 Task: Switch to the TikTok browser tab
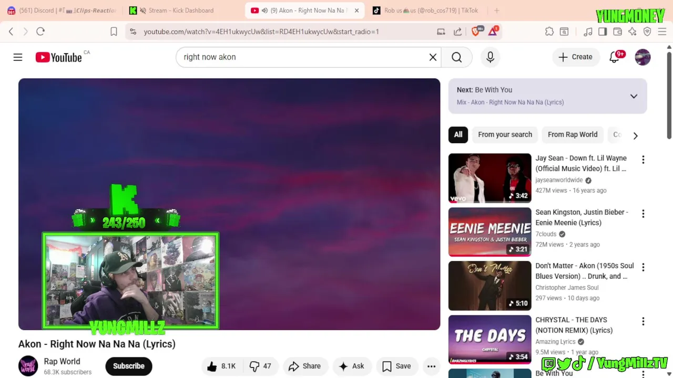tap(426, 10)
